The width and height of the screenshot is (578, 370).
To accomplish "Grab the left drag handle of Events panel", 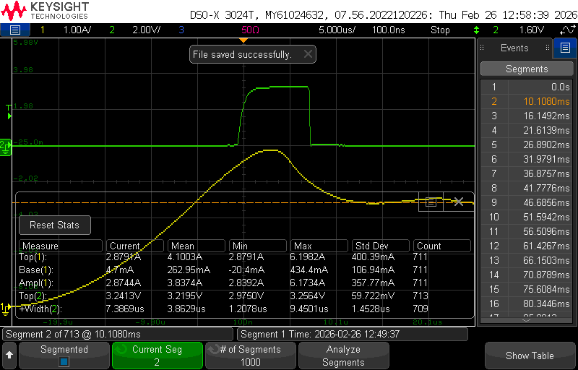I will pos(482,48).
